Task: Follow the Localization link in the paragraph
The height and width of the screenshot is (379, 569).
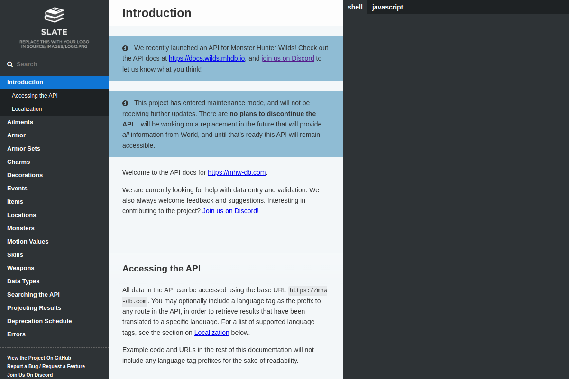Action: point(212,333)
